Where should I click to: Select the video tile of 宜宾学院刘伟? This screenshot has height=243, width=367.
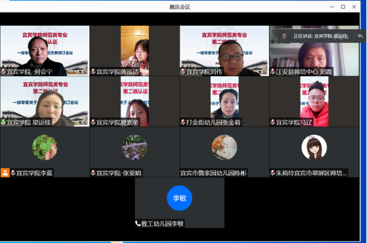(x=224, y=51)
